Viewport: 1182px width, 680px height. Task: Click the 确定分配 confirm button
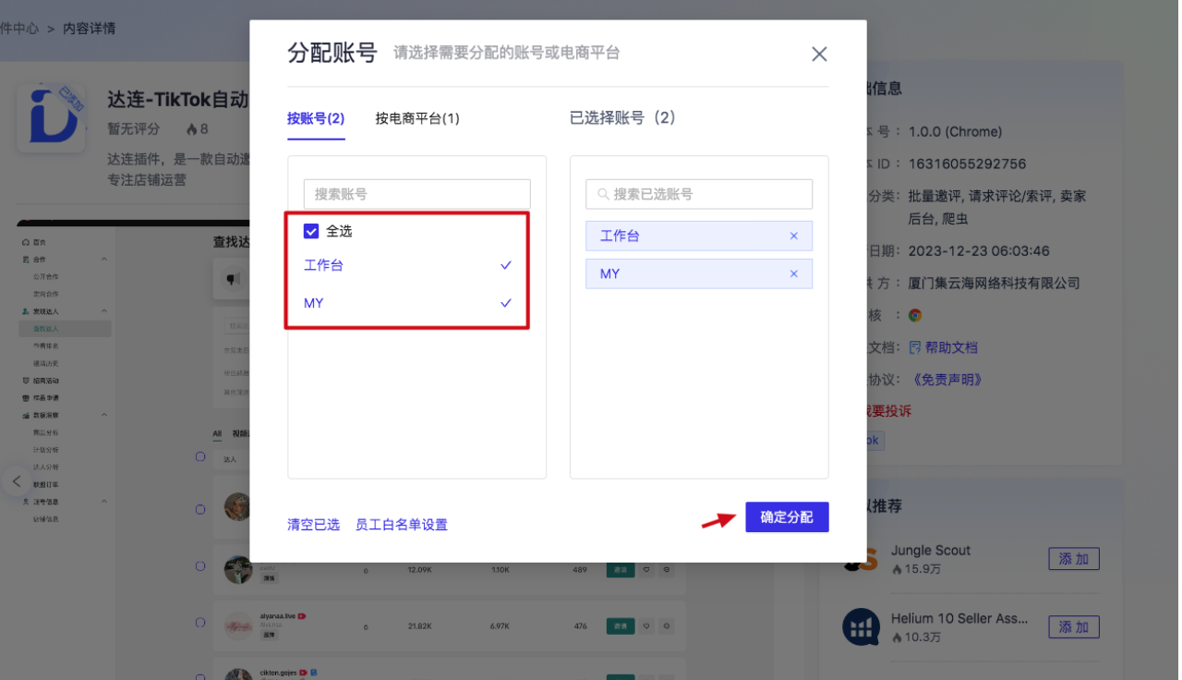coord(787,517)
